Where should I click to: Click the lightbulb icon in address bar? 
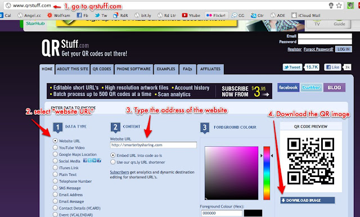tap(331, 6)
